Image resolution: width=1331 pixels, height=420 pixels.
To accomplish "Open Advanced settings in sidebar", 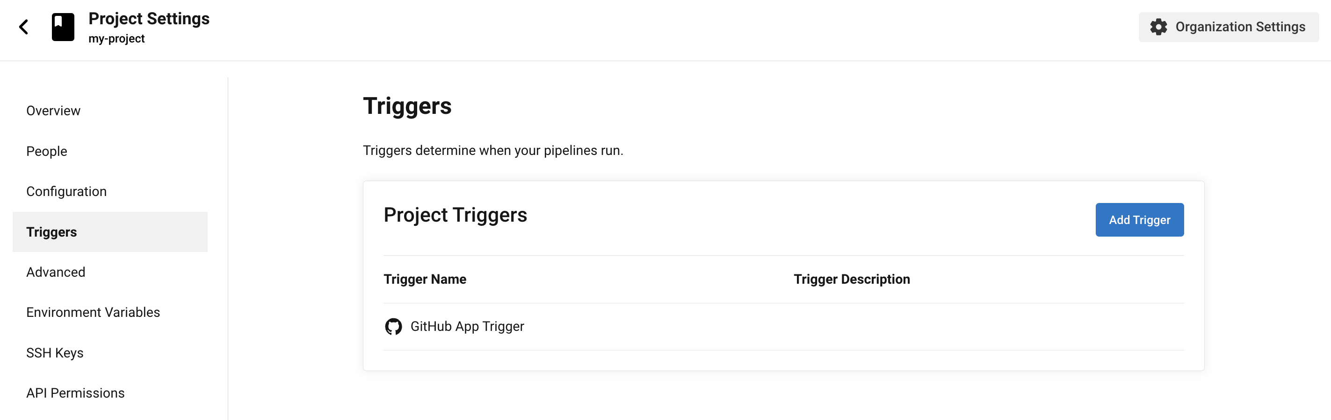I will (x=56, y=272).
